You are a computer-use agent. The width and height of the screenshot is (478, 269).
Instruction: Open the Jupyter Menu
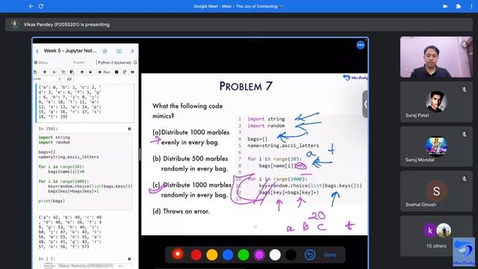41,63
